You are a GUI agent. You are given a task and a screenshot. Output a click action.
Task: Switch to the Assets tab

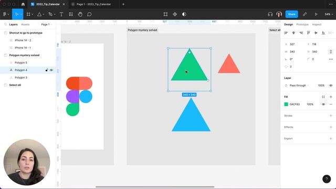[x=25, y=25]
